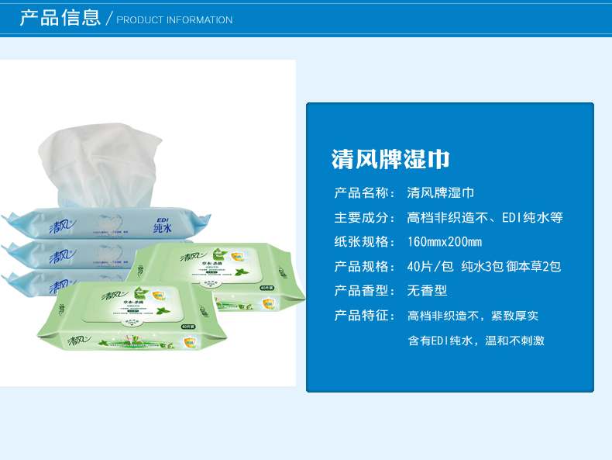Click the bold 清风牌湿巾 heading

pyautogui.click(x=390, y=159)
